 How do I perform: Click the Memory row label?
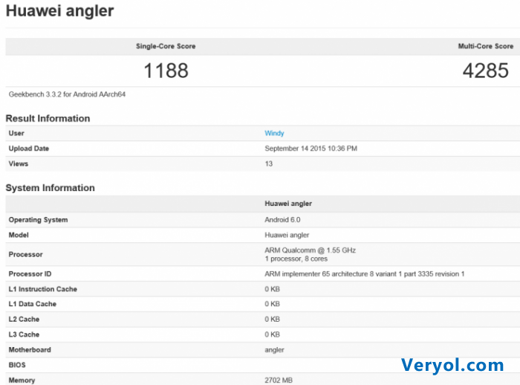pos(22,381)
